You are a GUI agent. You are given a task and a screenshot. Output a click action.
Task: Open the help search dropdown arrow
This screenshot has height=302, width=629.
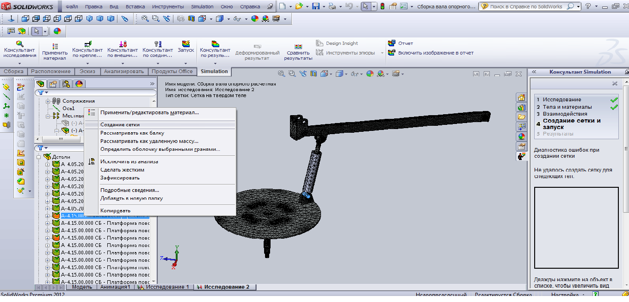[578, 6]
